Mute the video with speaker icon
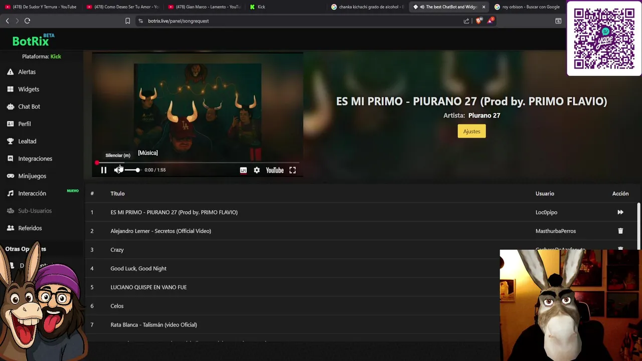 click(x=118, y=170)
